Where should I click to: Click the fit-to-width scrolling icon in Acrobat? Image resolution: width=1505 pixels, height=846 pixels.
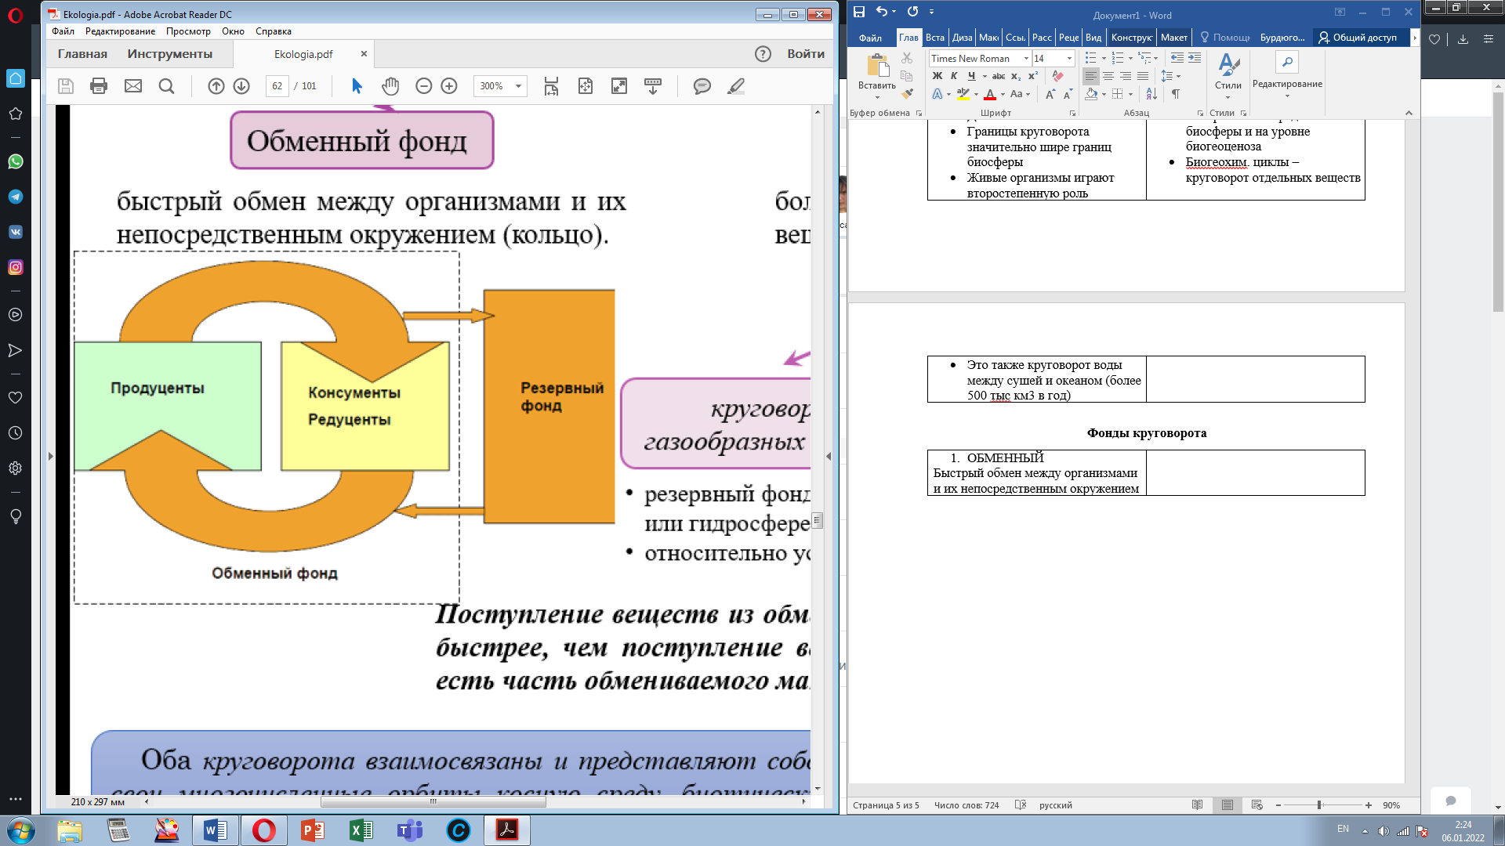point(552,86)
